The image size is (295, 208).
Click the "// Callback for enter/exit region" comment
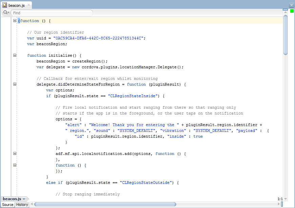coord(97,79)
